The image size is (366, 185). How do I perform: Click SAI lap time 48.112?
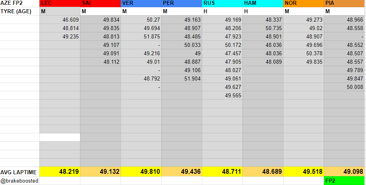point(101,62)
